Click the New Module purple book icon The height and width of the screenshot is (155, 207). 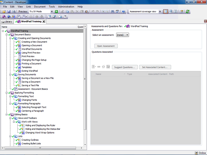(4, 16)
